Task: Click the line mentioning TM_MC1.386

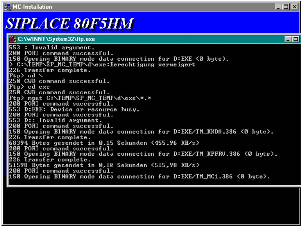Action: pyautogui.click(x=139, y=176)
